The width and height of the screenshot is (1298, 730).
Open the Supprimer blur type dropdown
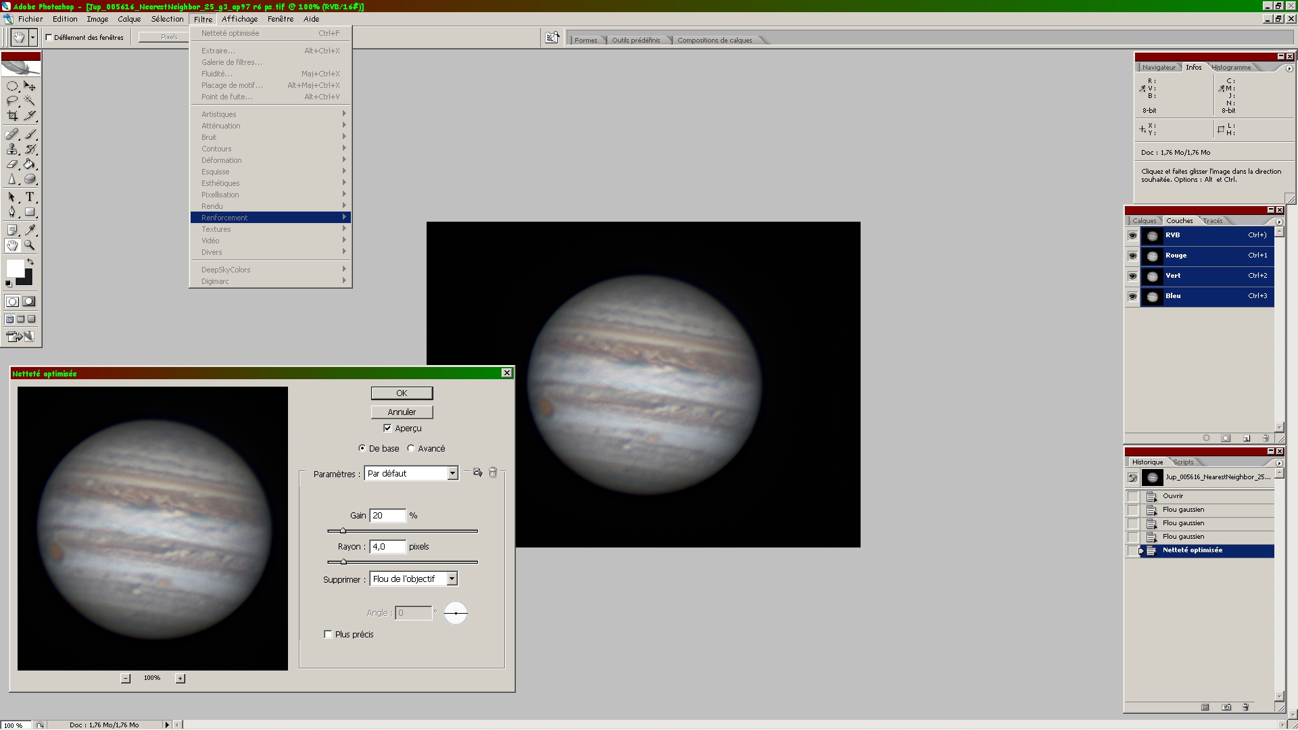click(x=452, y=579)
